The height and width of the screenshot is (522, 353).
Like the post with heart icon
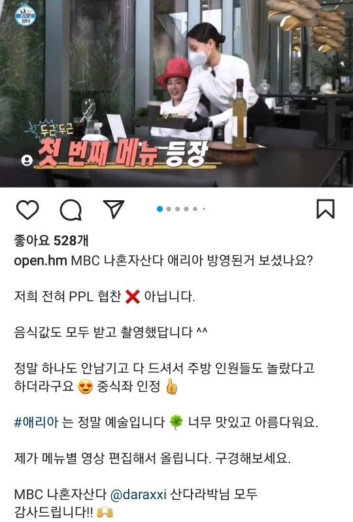click(x=27, y=210)
